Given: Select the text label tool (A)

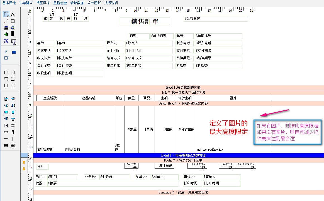Looking at the screenshot, I should tap(13, 14).
